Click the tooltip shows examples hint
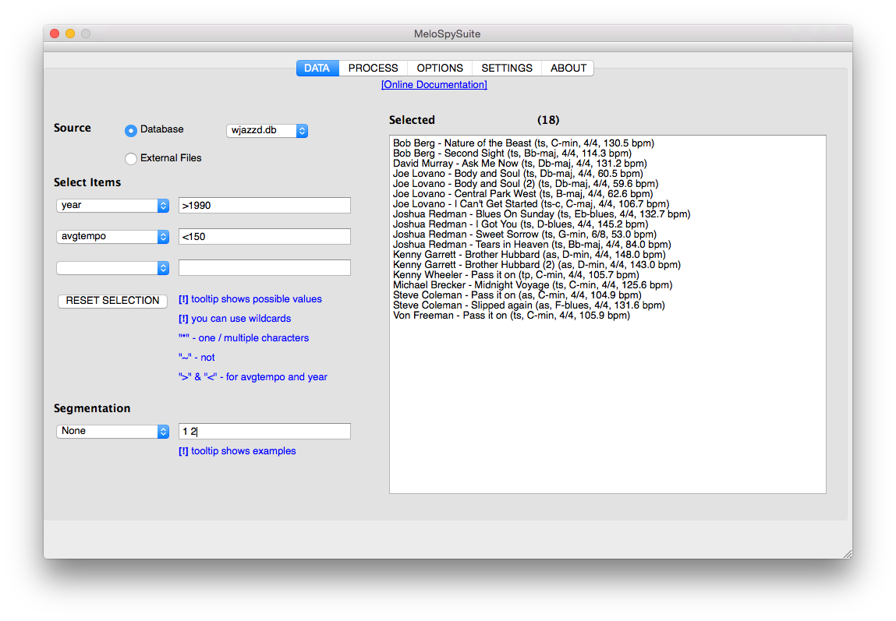 click(x=237, y=451)
